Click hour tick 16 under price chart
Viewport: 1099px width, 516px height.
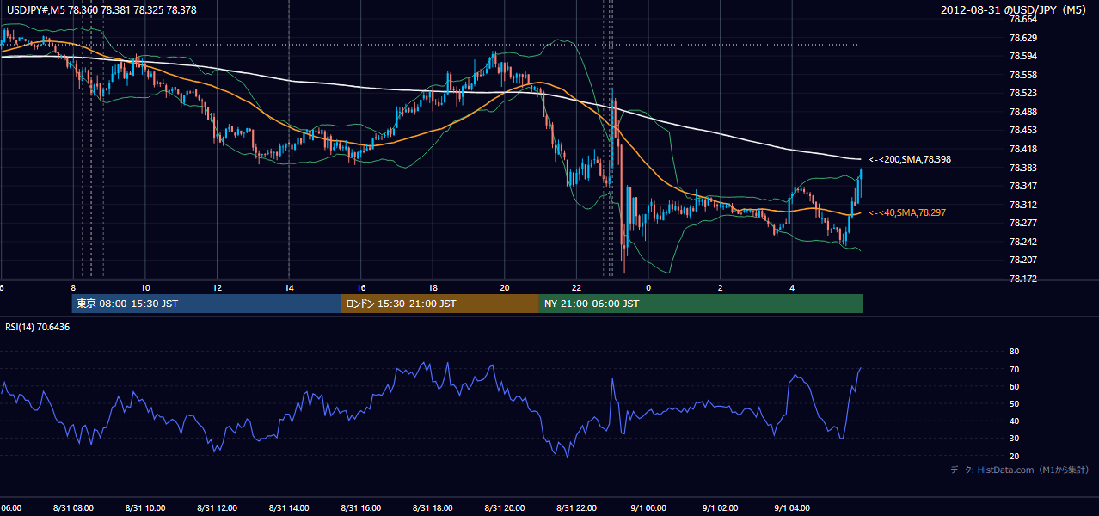tap(361, 287)
